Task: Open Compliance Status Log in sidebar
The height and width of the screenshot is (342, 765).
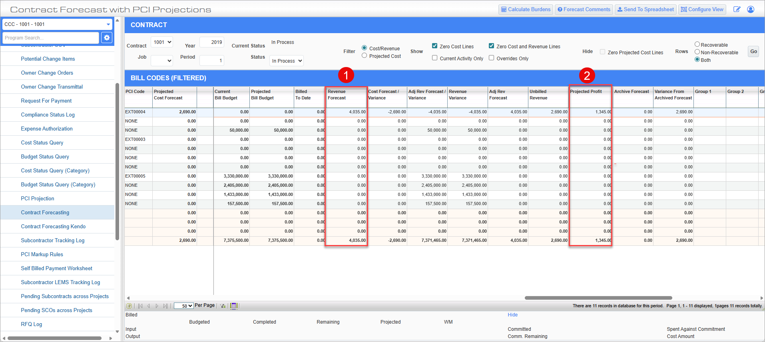Action: point(48,115)
